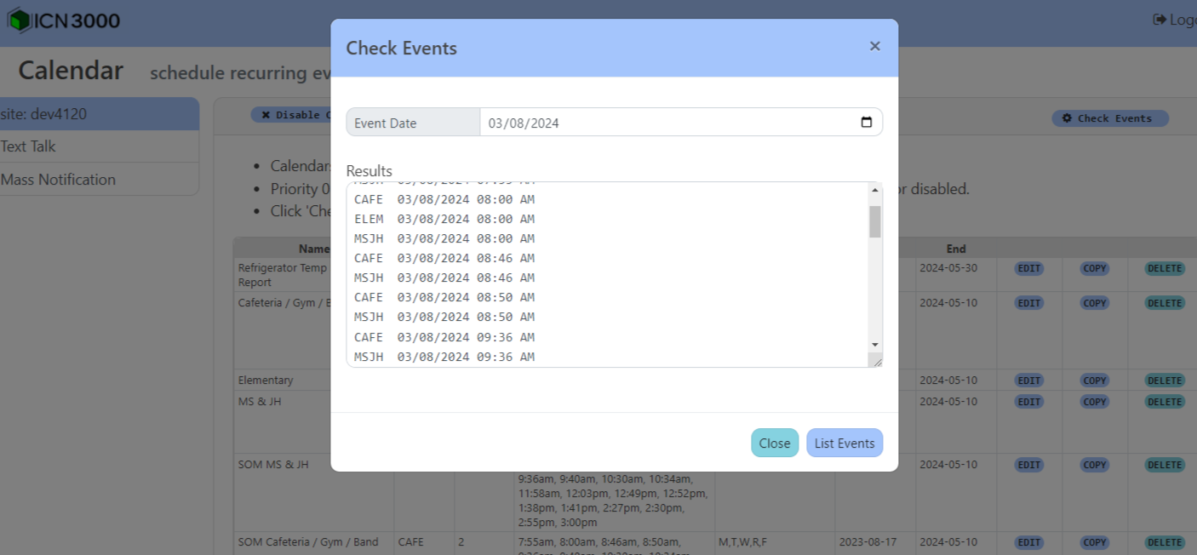Open the Event Date calendar picker icon
1197x555 pixels.
tap(867, 122)
